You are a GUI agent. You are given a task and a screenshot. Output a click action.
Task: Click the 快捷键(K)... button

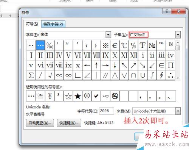(69, 123)
